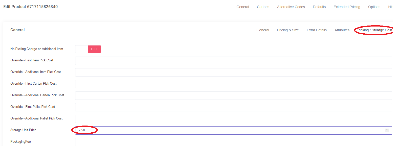Select Override - Additional Carton Pick Cost field
Viewport: 393px width, 146px height.
(x=234, y=95)
